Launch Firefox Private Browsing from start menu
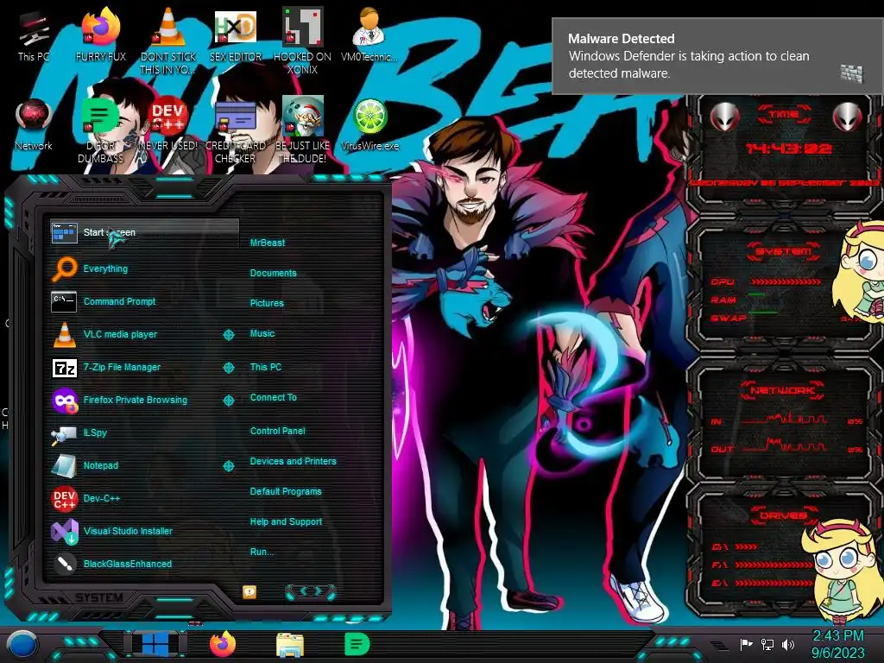 click(136, 400)
